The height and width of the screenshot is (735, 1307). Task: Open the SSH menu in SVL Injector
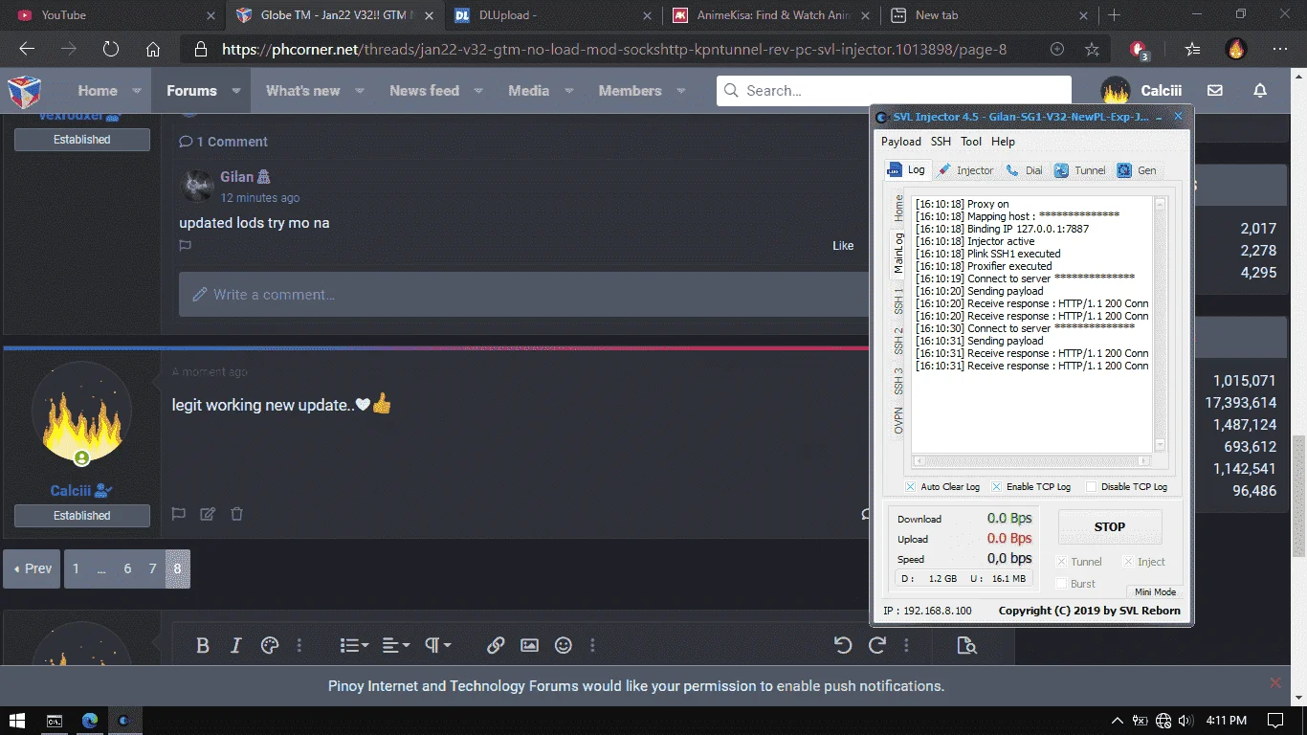[941, 142]
